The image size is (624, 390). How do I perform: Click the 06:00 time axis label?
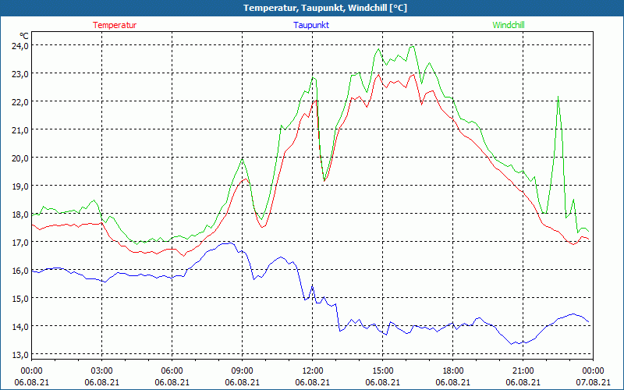172,371
